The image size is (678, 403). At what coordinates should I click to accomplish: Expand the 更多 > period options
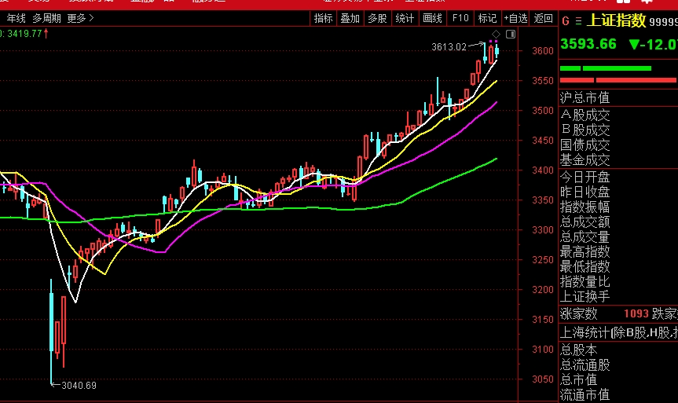(80, 18)
